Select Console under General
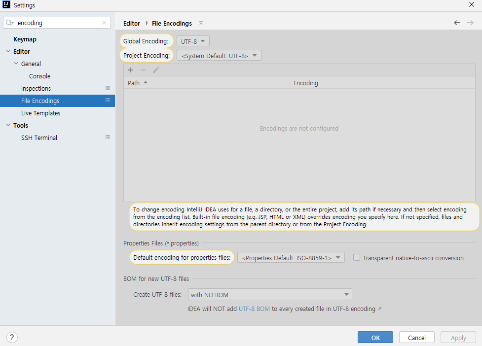Screen dimensions: 482x346 click(39, 76)
